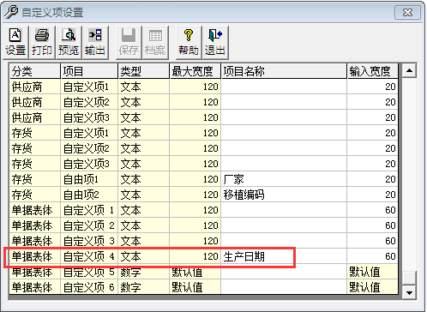Click the 项目 column header
Image resolution: width=427 pixels, height=312 pixels.
[89, 71]
